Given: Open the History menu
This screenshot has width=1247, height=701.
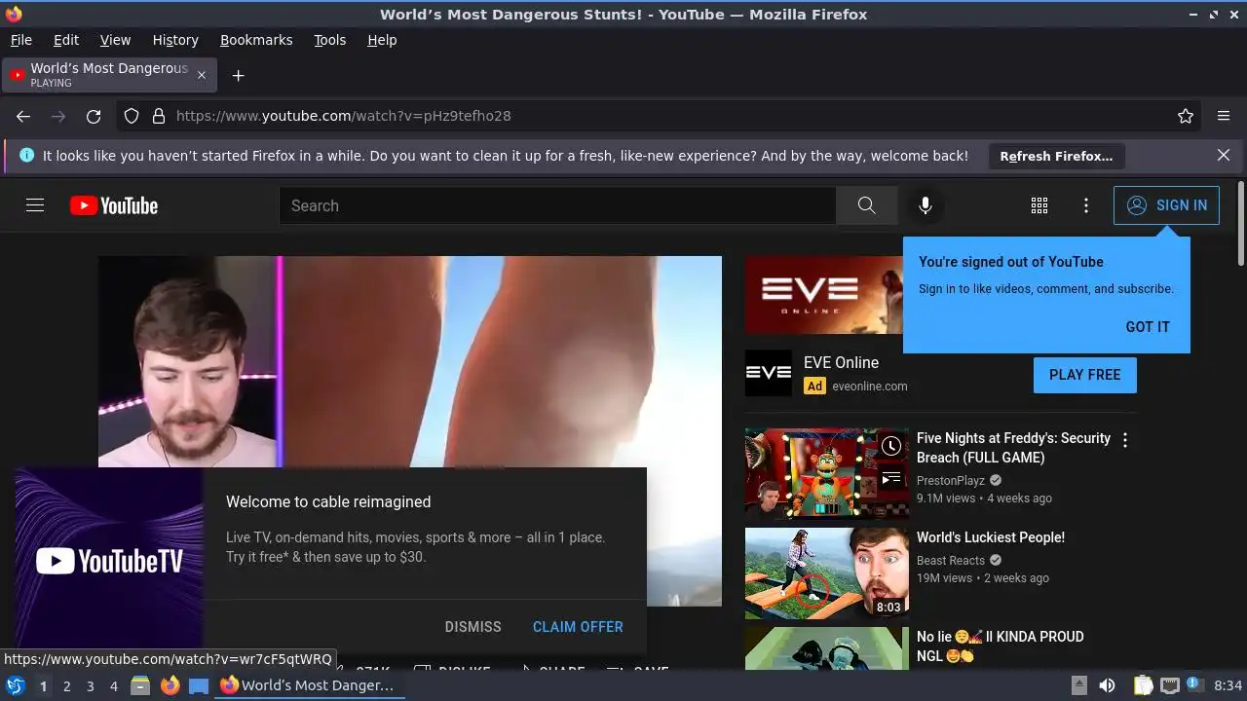Looking at the screenshot, I should click(x=175, y=40).
